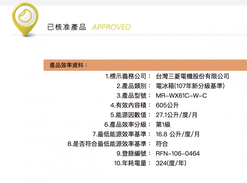Click the orange 產品效率資料 section header
Image resolution: width=247 pixels, height=183 pixels.
pos(145,65)
